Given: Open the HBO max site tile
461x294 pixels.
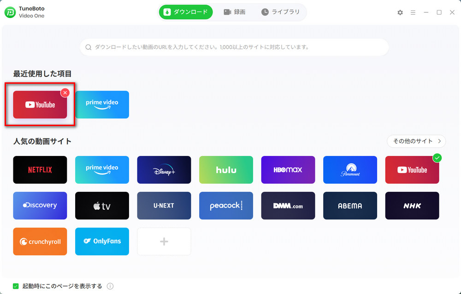Looking at the screenshot, I should pos(288,170).
